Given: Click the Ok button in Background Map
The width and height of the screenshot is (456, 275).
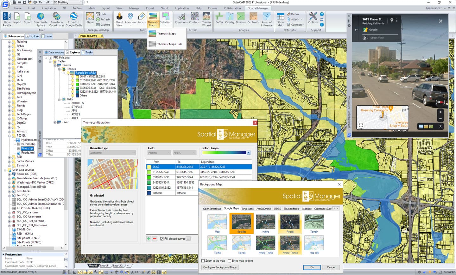Looking at the screenshot, I should pyautogui.click(x=312, y=267).
